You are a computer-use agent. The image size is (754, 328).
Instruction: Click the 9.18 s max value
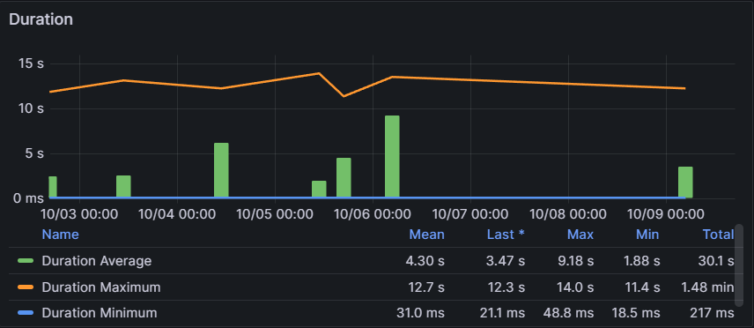click(x=574, y=261)
